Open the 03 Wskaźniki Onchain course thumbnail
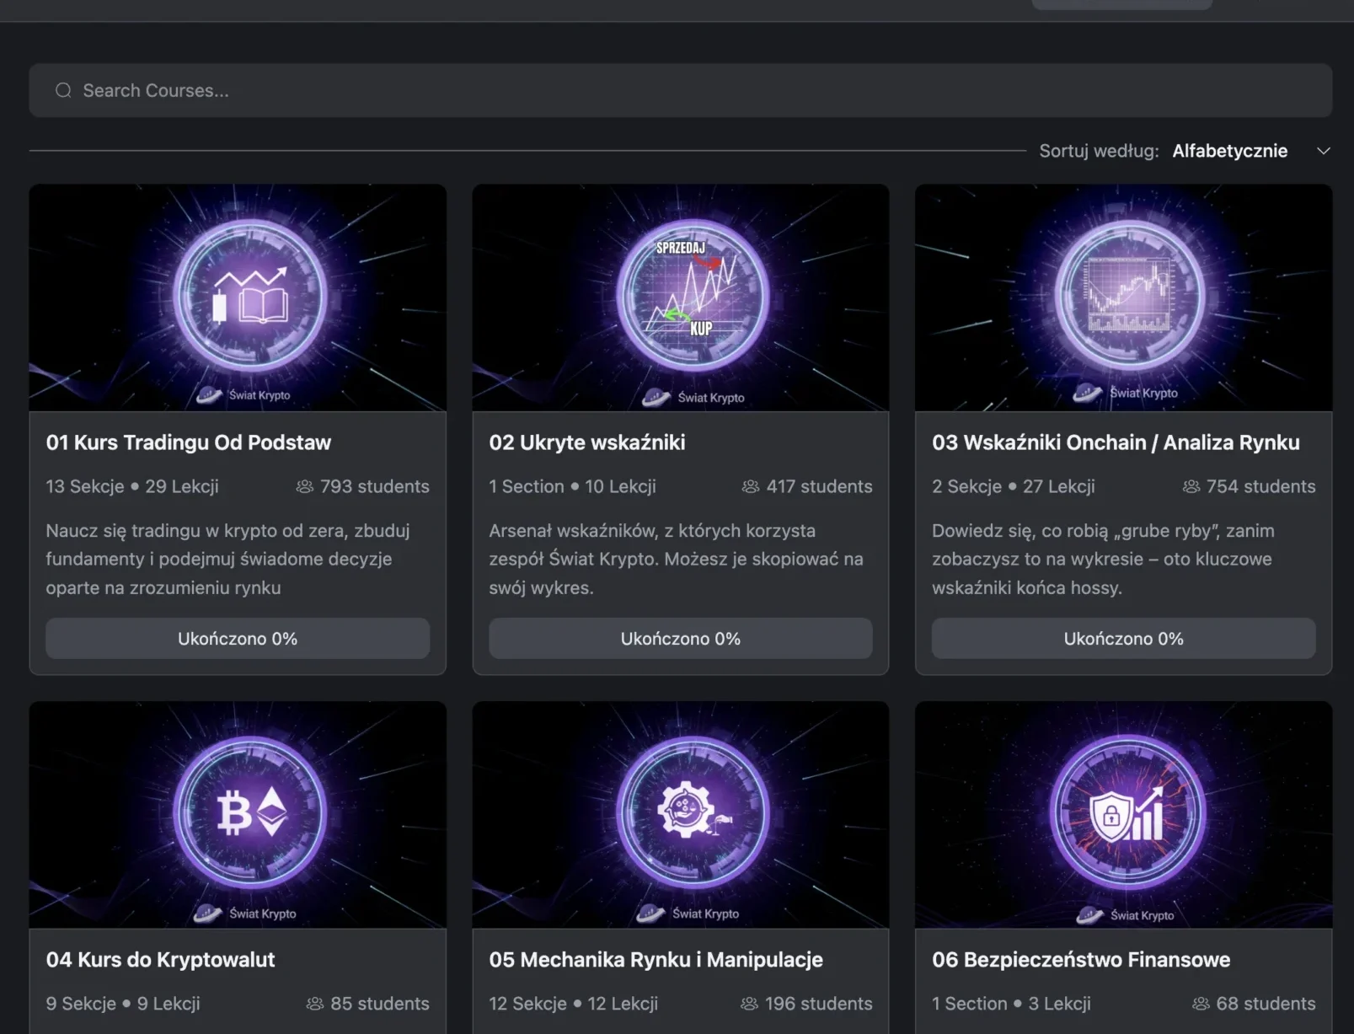Image resolution: width=1354 pixels, height=1034 pixels. (x=1123, y=297)
